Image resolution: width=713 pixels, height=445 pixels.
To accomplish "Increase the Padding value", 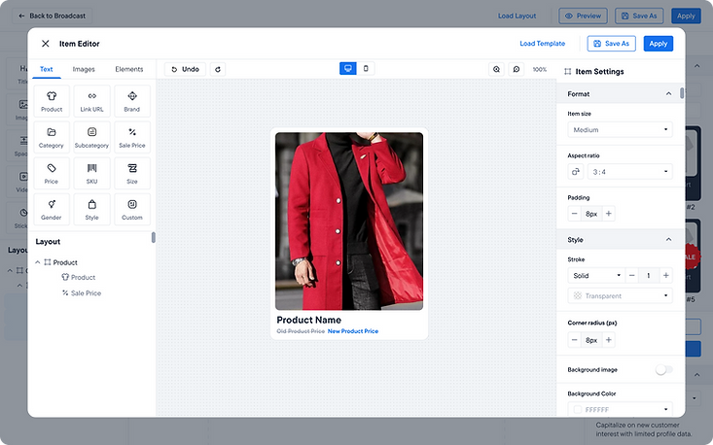I will pyautogui.click(x=608, y=214).
